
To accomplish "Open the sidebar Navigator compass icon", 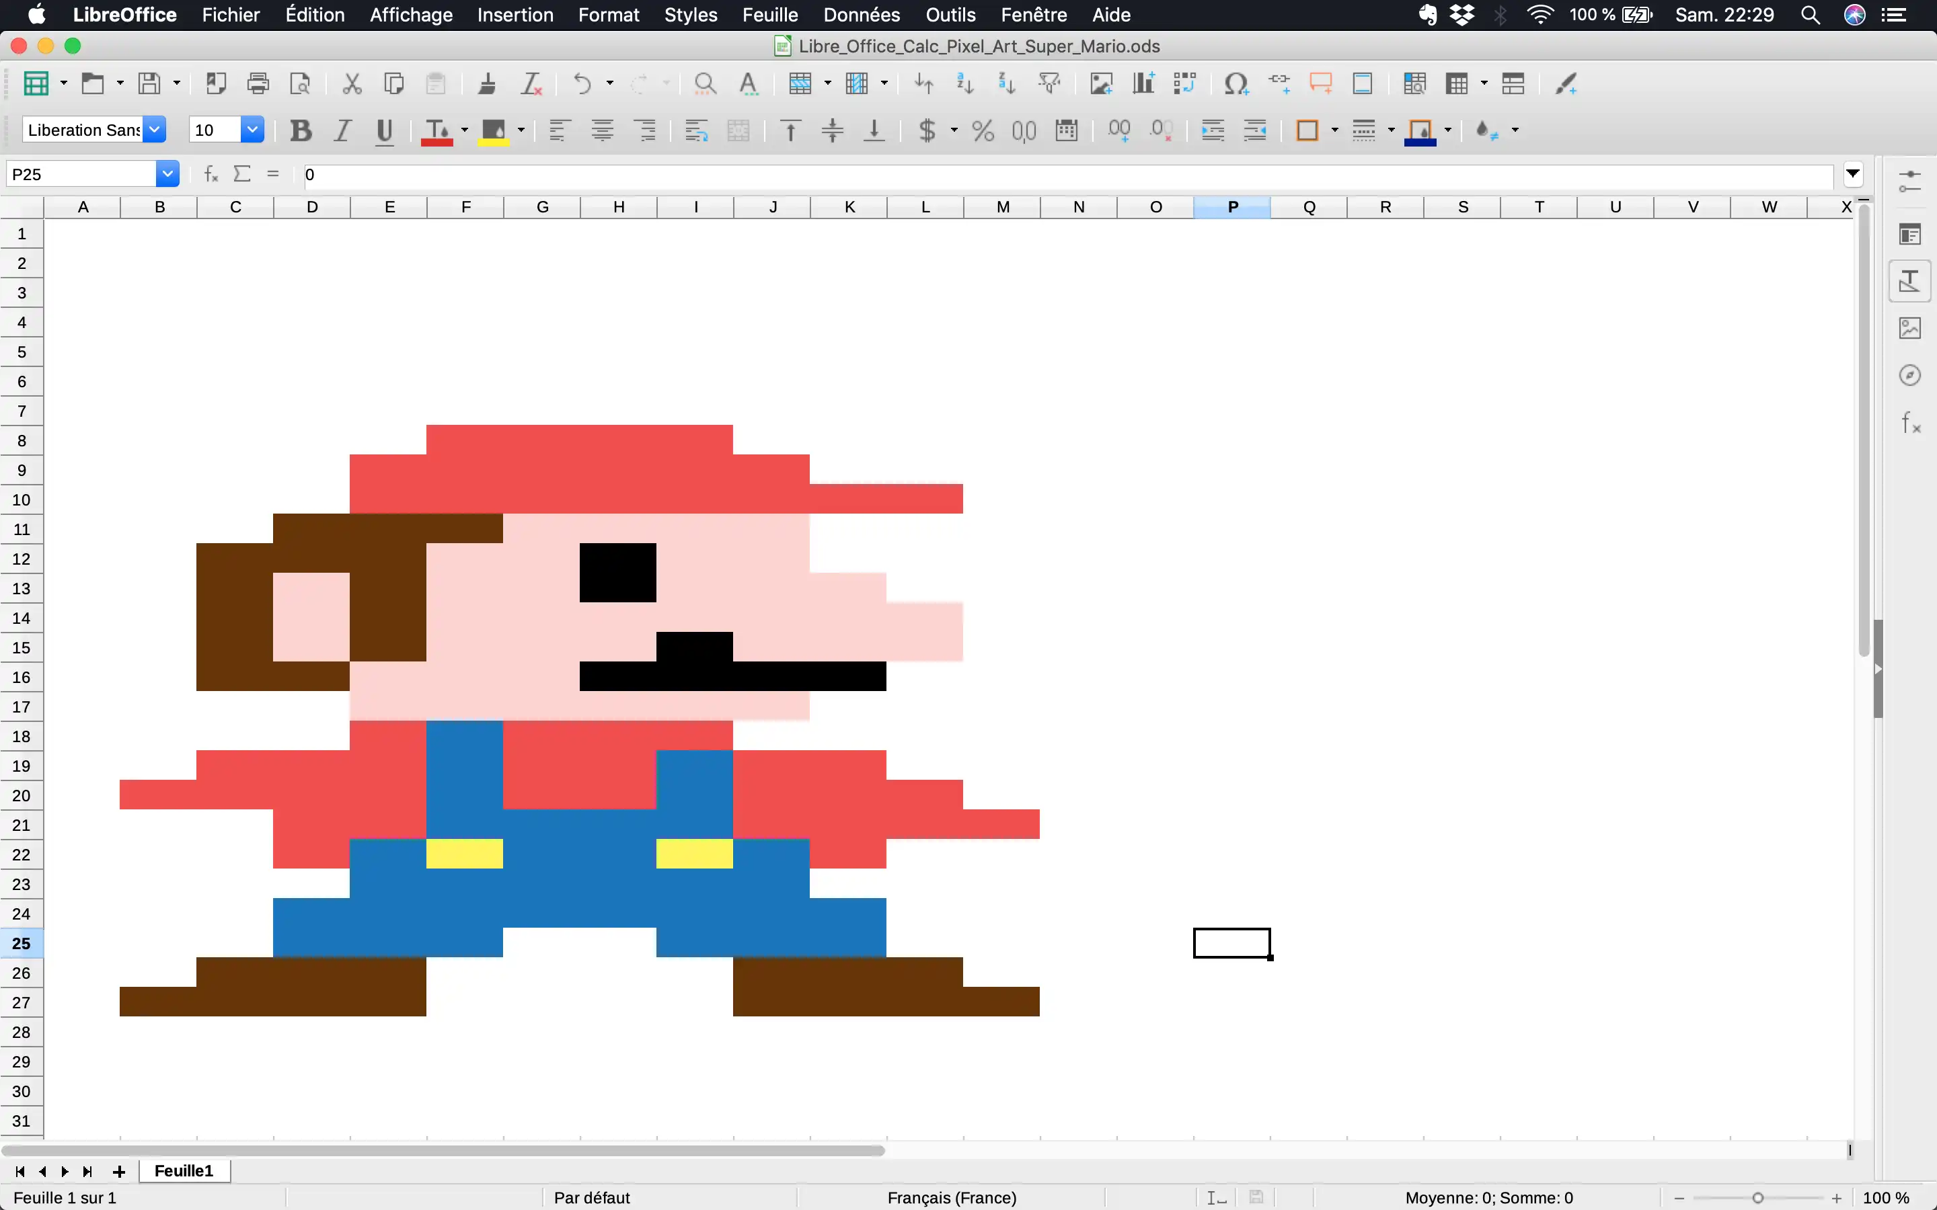I will click(x=1910, y=374).
